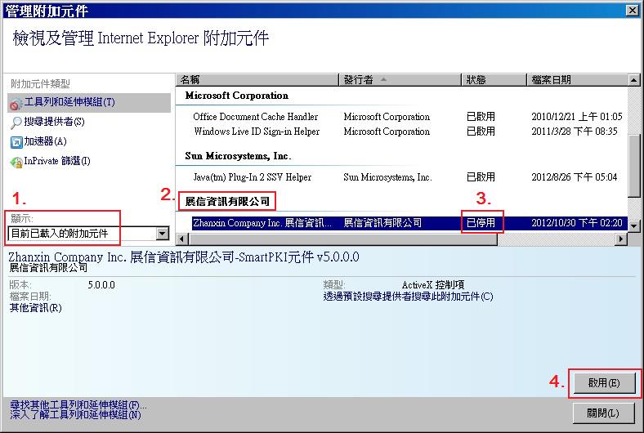Select 搜尋提供者(S) category
Viewport: 644px width, 433px height.
coord(54,122)
